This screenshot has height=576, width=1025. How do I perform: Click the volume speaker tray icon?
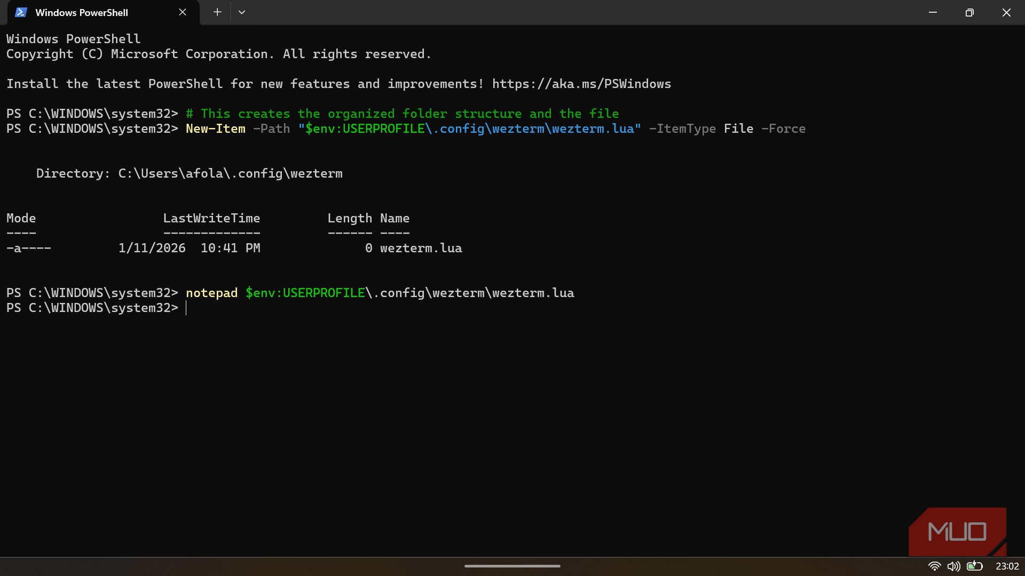tap(953, 566)
